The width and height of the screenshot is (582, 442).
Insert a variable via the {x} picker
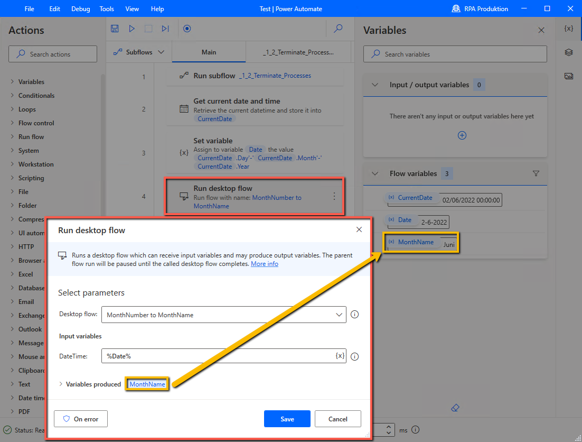340,356
